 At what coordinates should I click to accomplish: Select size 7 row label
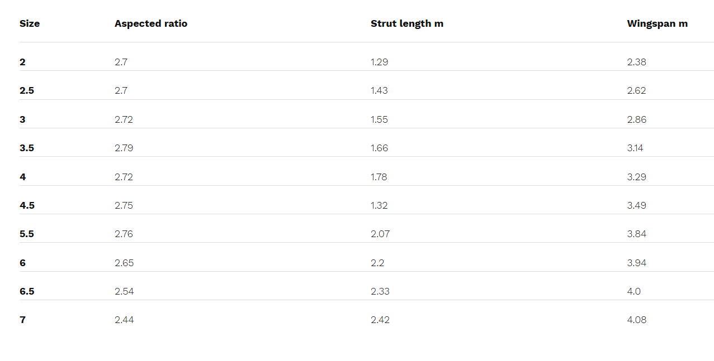click(22, 320)
